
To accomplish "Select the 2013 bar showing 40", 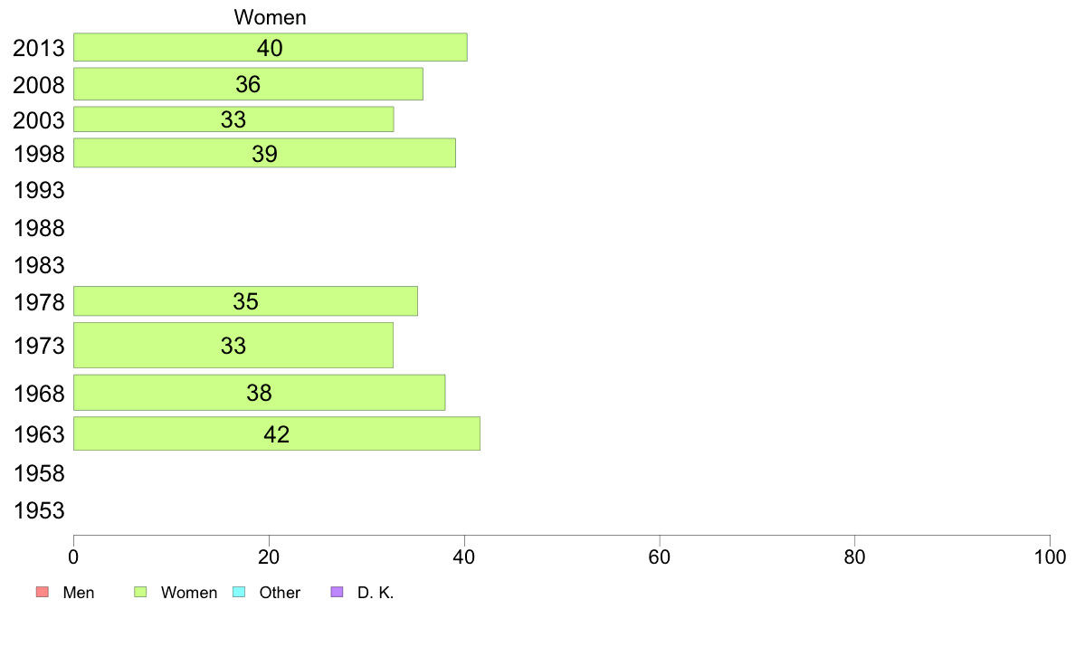I will tap(271, 47).
